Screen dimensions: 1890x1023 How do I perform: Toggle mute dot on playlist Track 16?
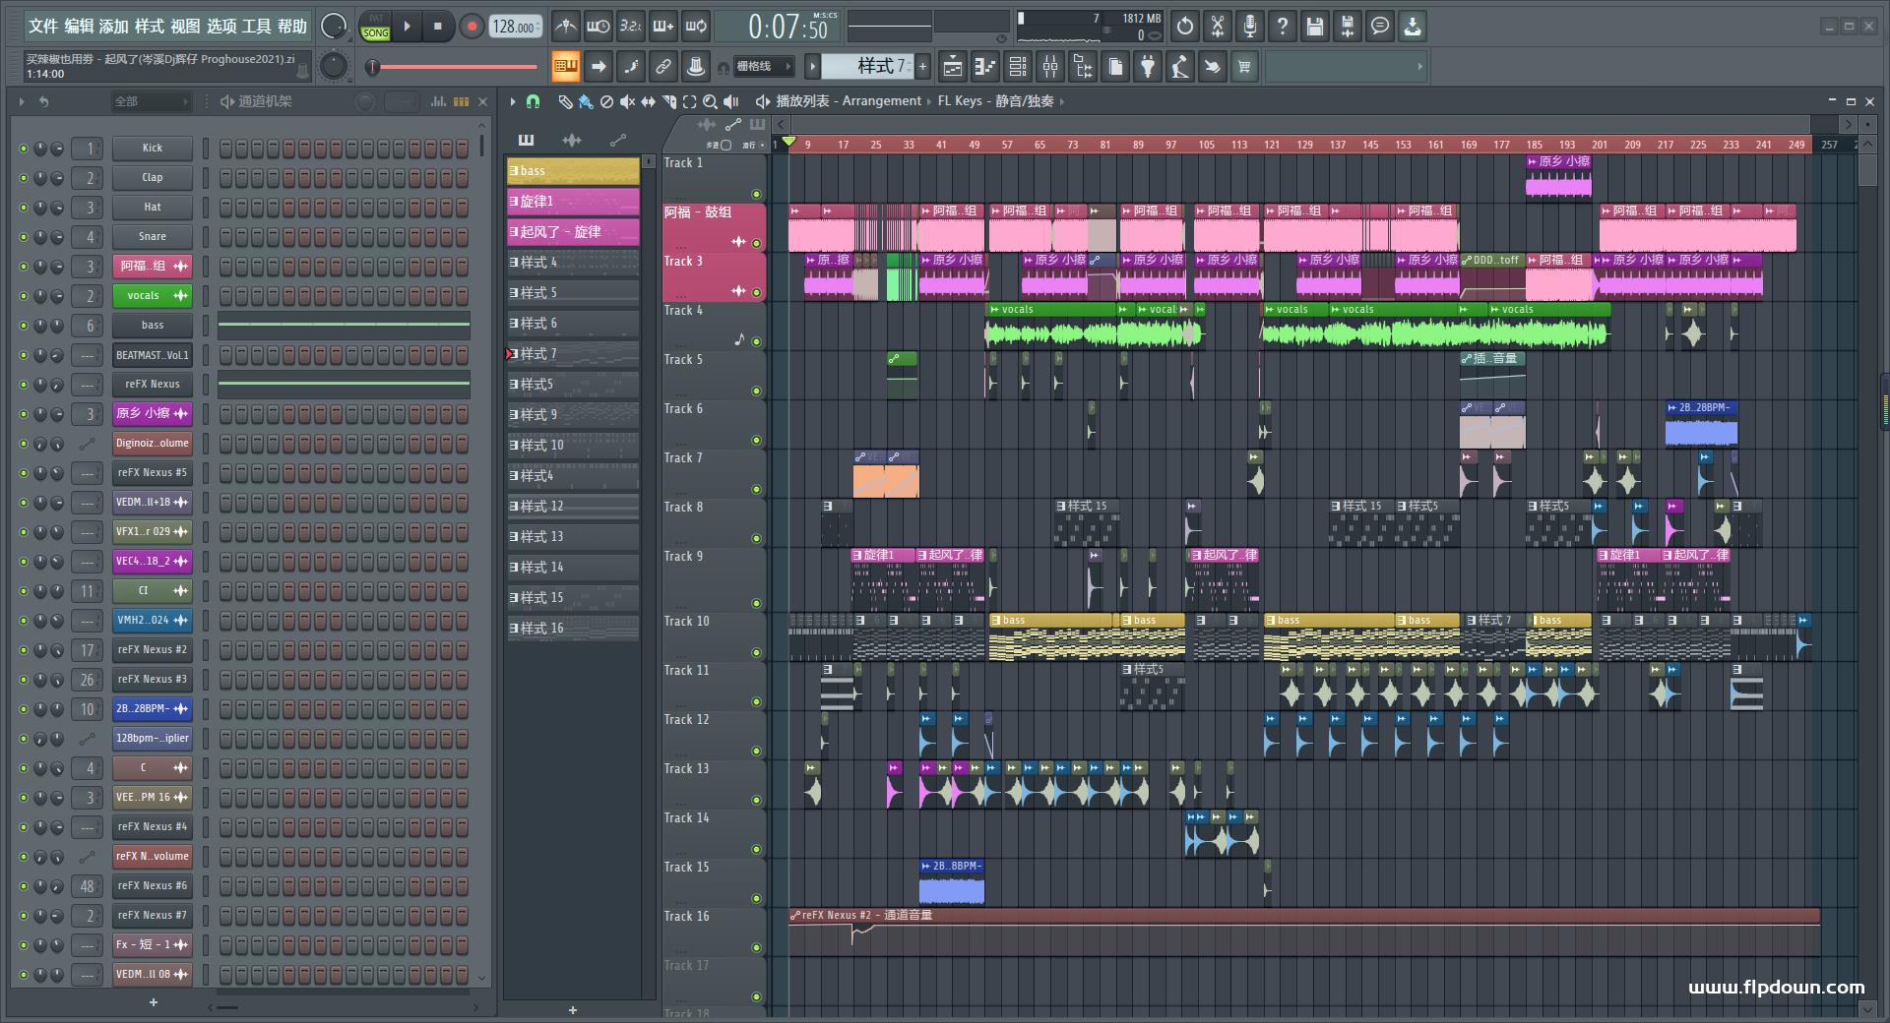coord(757,947)
